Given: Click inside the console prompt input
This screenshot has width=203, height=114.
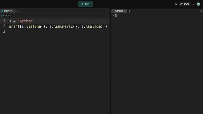Looking at the screenshot, I should 116,16.
